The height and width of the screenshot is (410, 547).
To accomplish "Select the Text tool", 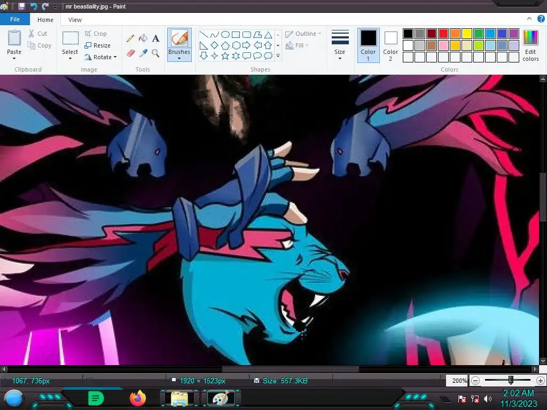I will [155, 38].
